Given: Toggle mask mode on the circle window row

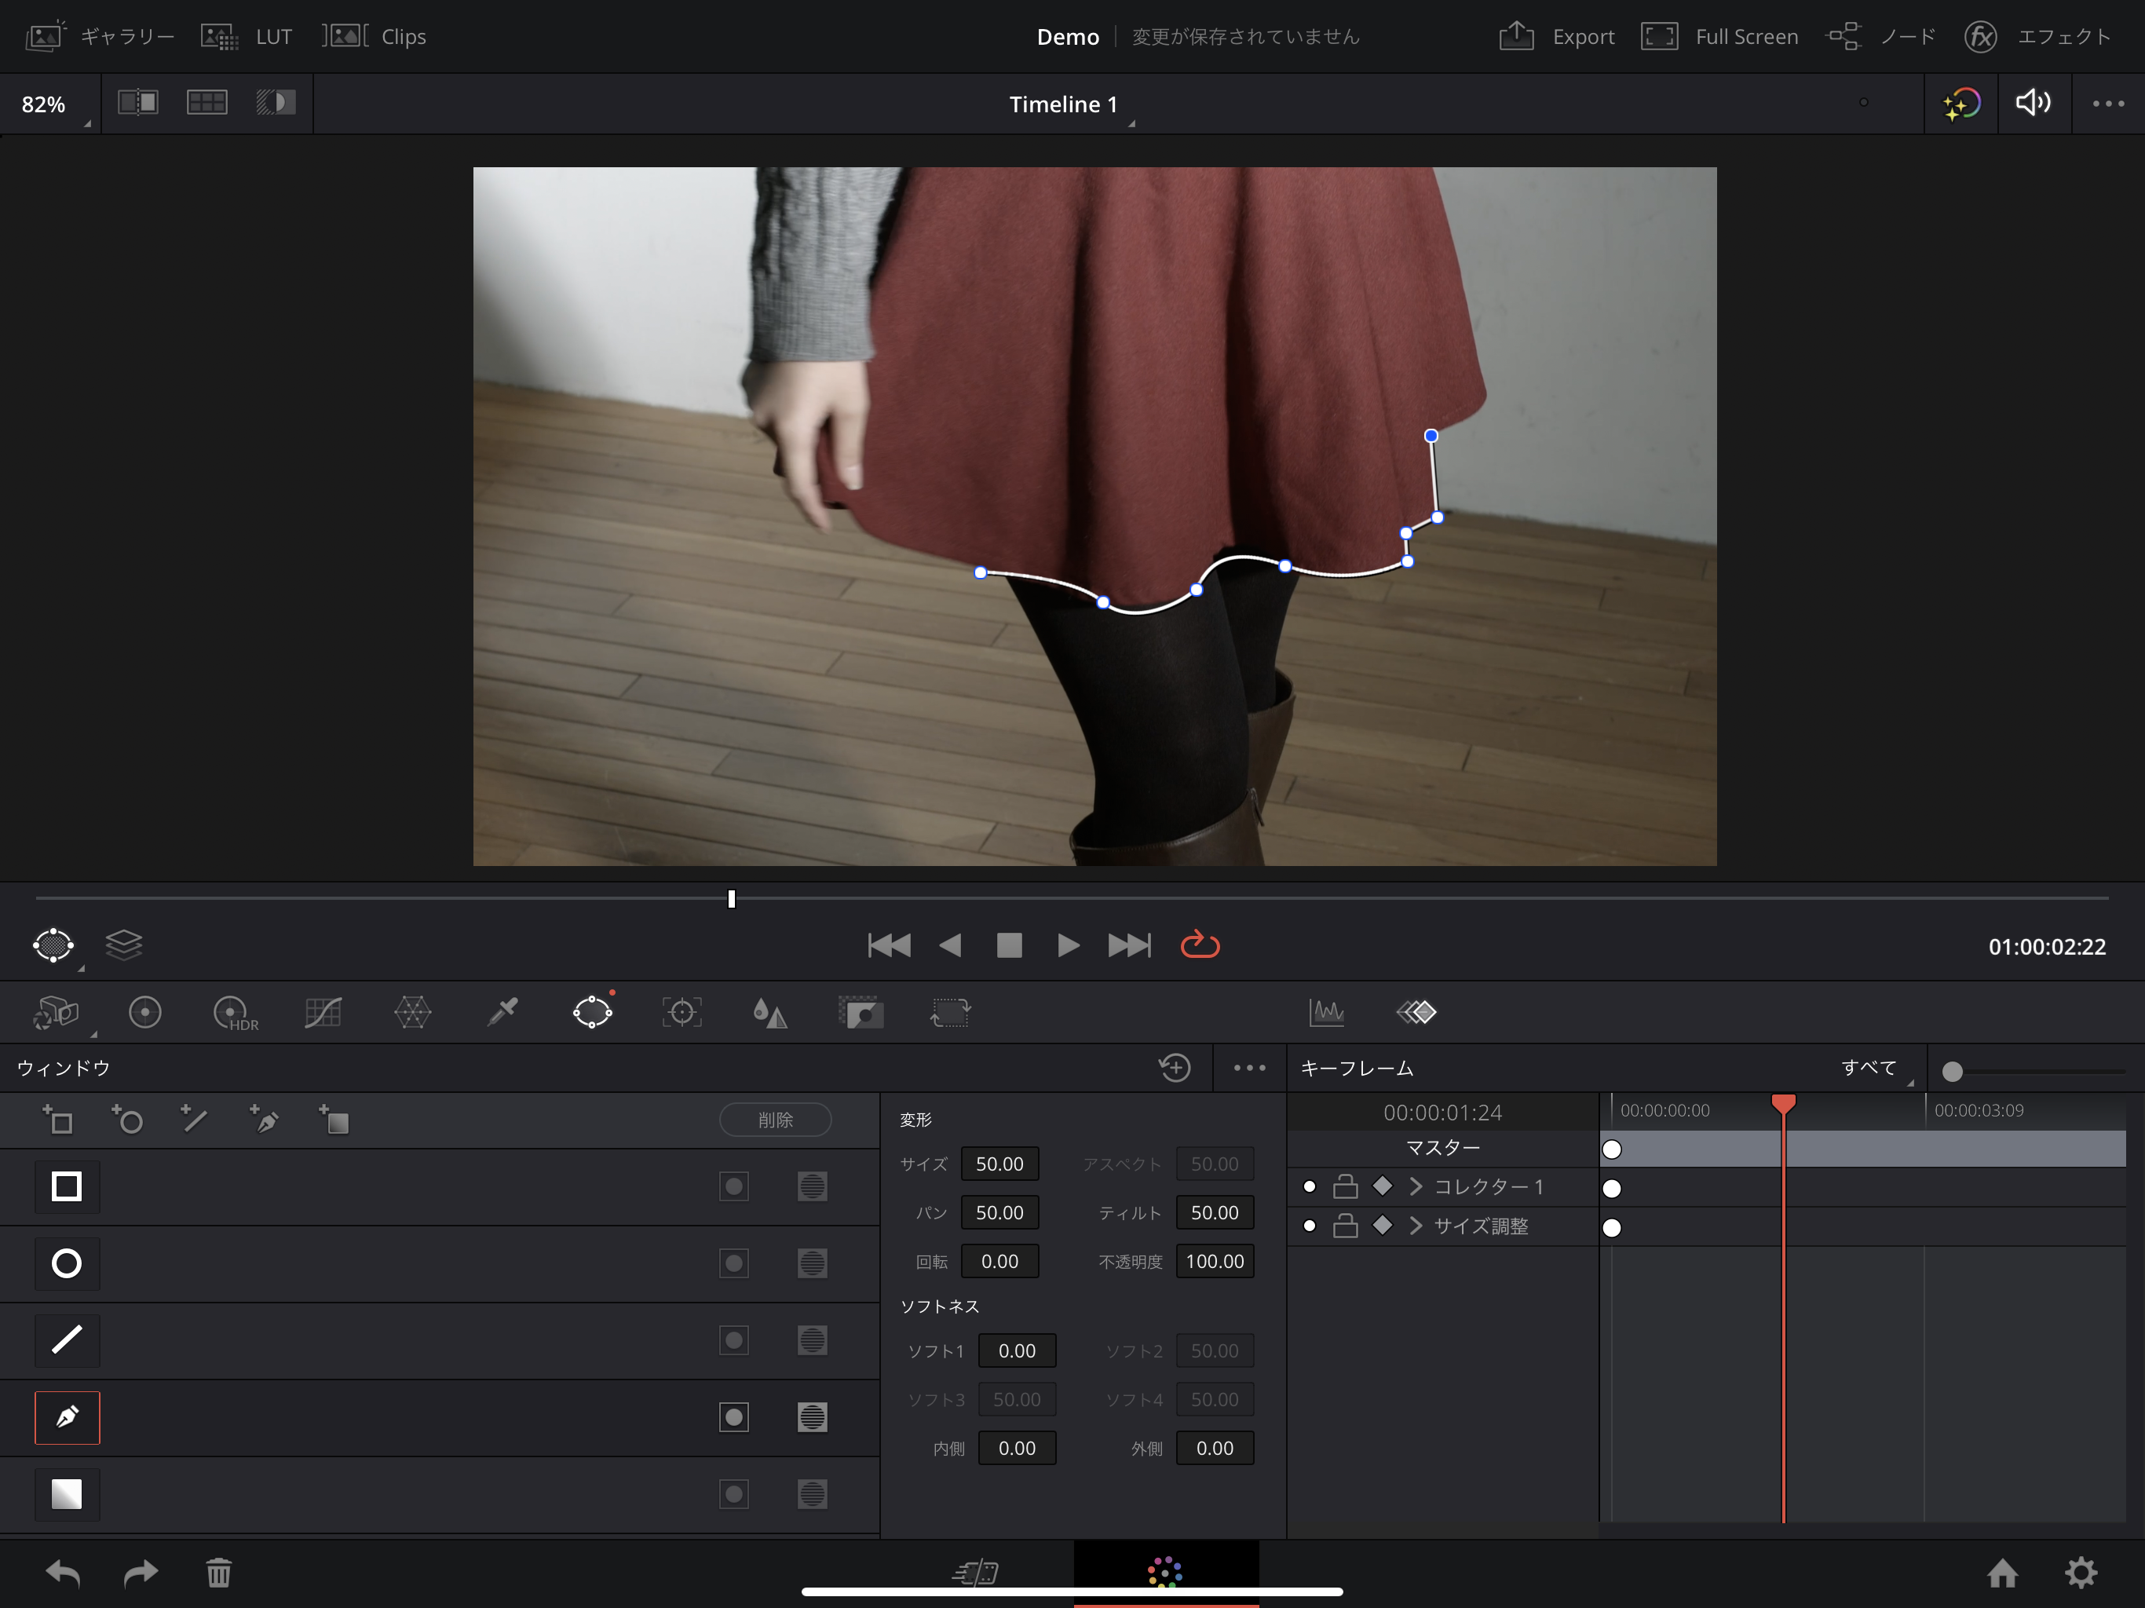Looking at the screenshot, I should point(812,1263).
